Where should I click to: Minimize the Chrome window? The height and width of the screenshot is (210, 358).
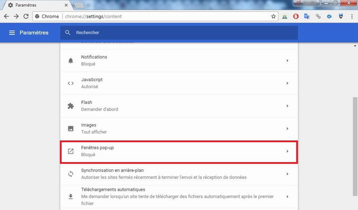click(326, 3)
